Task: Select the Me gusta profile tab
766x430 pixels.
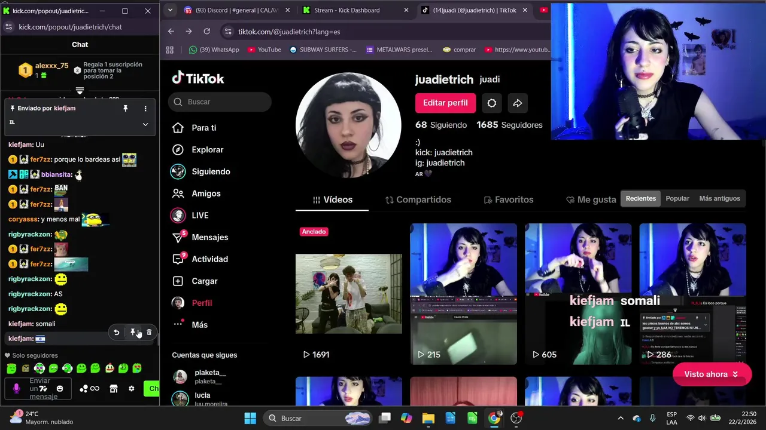Action: 591,200
